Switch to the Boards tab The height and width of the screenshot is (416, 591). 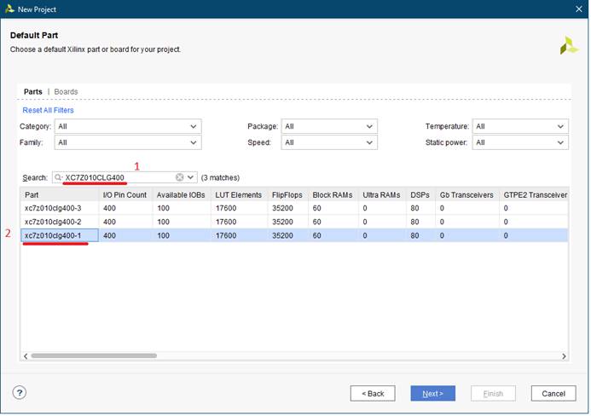click(66, 91)
